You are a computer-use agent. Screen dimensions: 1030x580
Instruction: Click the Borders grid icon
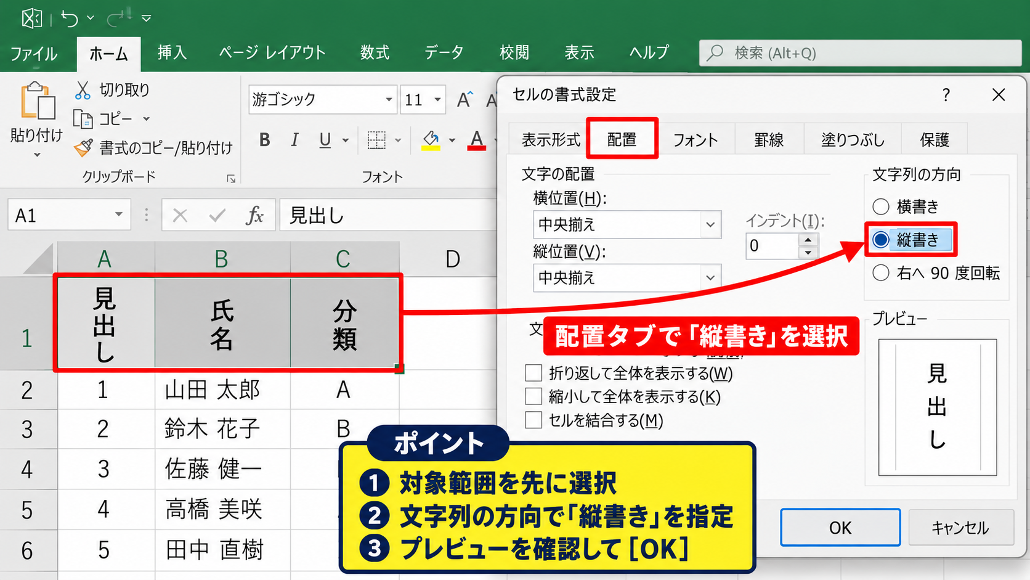click(376, 140)
